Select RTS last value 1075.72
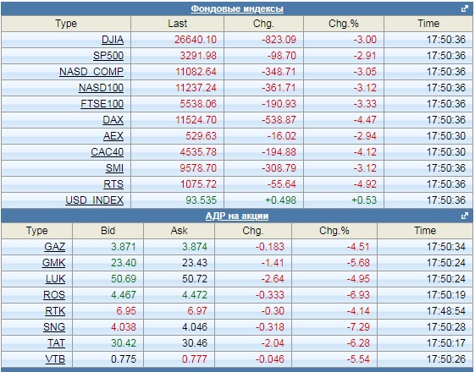The height and width of the screenshot is (372, 475). (x=198, y=183)
